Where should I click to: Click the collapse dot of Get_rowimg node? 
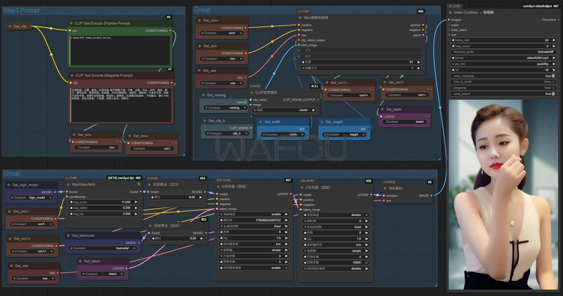point(204,95)
